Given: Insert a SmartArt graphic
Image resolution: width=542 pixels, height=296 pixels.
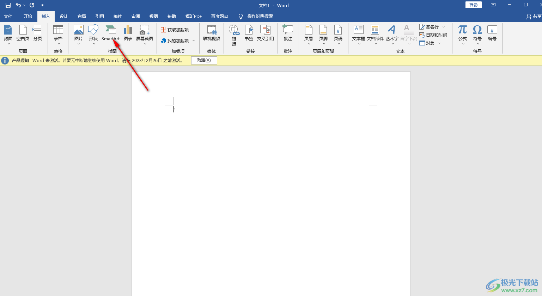Looking at the screenshot, I should (x=111, y=33).
